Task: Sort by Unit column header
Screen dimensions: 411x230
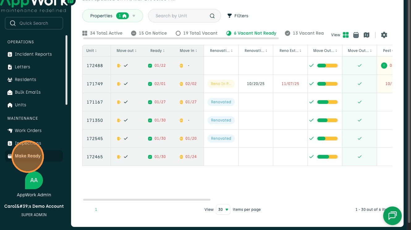Action: click(91, 51)
